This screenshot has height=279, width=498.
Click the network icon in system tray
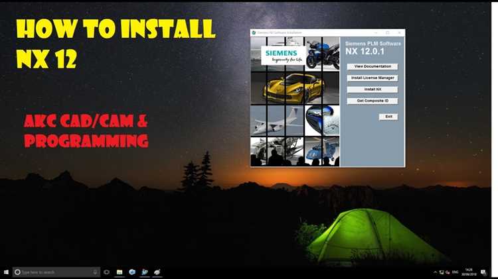[442, 272]
